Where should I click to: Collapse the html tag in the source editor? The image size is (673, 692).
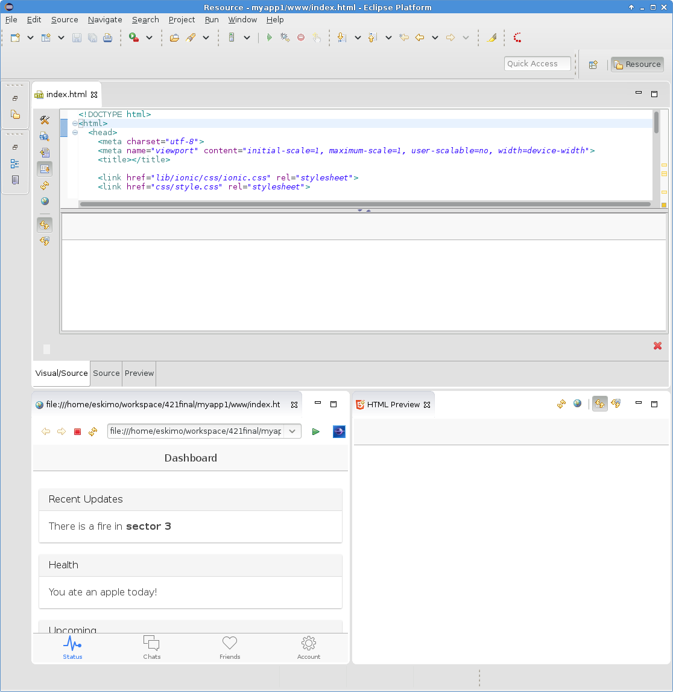point(75,124)
